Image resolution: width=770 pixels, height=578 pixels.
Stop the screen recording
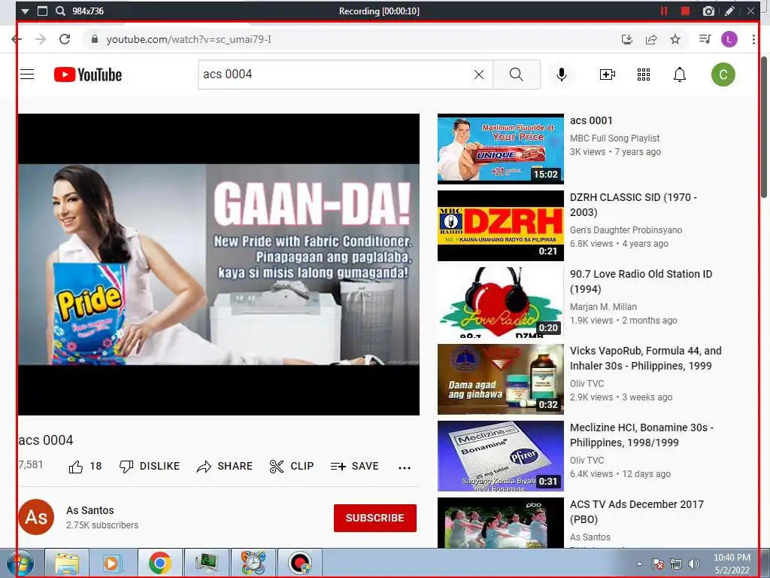pyautogui.click(x=685, y=11)
